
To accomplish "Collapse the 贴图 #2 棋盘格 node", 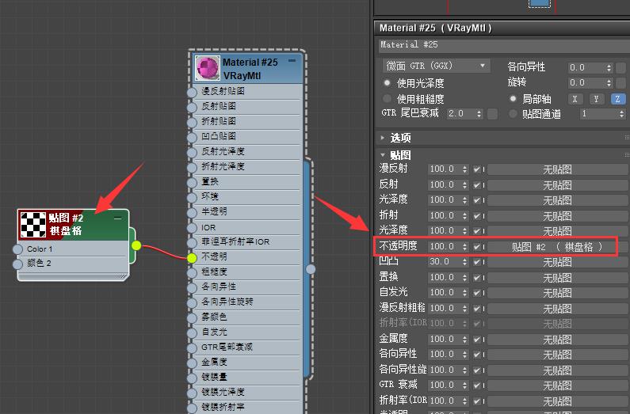I will 118,218.
